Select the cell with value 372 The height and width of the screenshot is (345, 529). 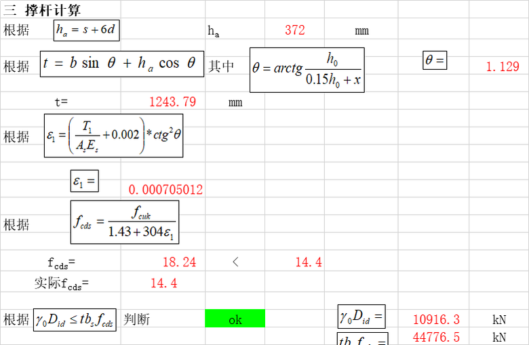tap(294, 31)
